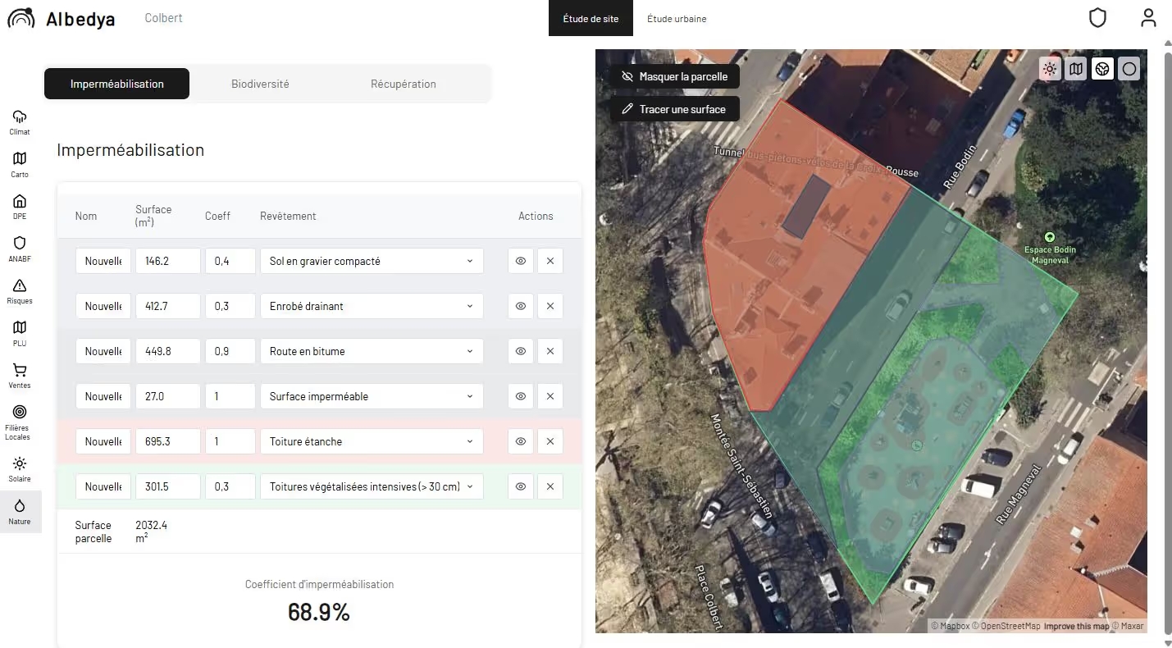The width and height of the screenshot is (1172, 648).
Task: Open the Surface imperméable revêtement dropdown
Action: (x=372, y=396)
